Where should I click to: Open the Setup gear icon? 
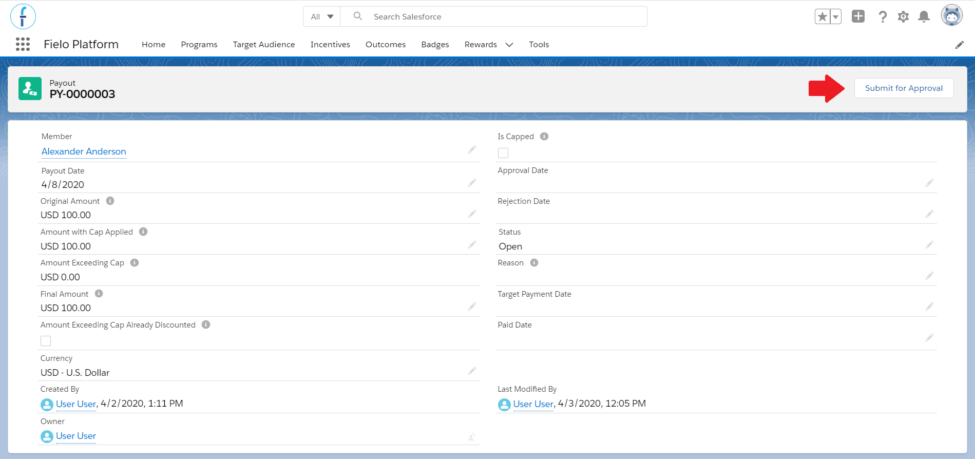click(903, 16)
